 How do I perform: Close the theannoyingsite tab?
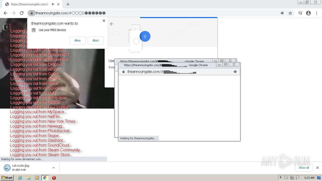coord(59,4)
